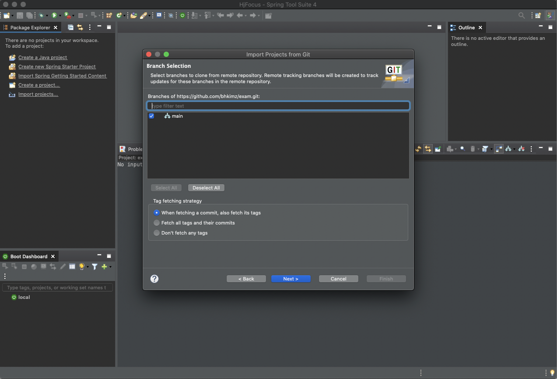Click the help question mark icon in dialog
Screen dimensions: 557x379
pos(154,279)
